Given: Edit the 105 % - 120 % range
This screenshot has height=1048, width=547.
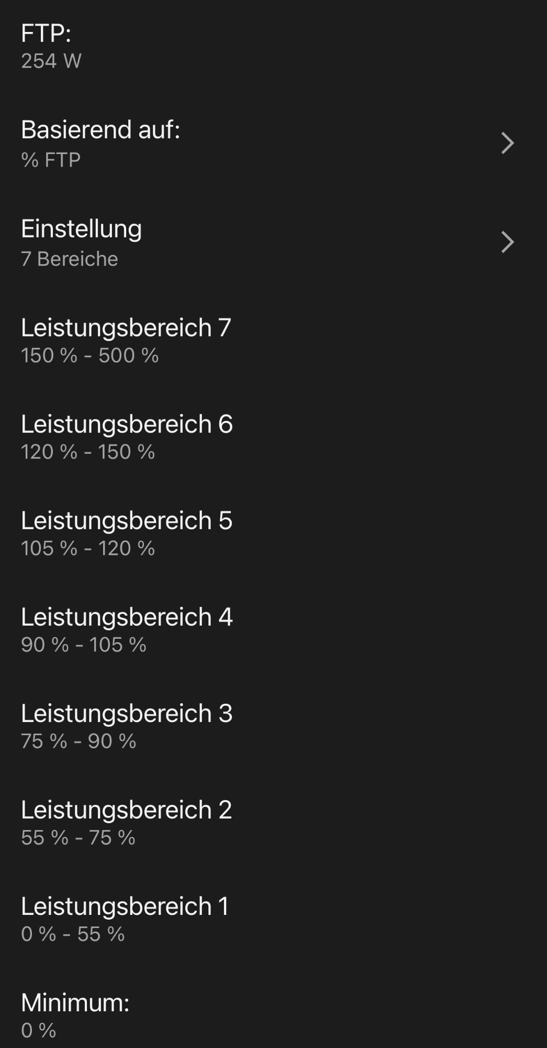Looking at the screenshot, I should point(88,549).
